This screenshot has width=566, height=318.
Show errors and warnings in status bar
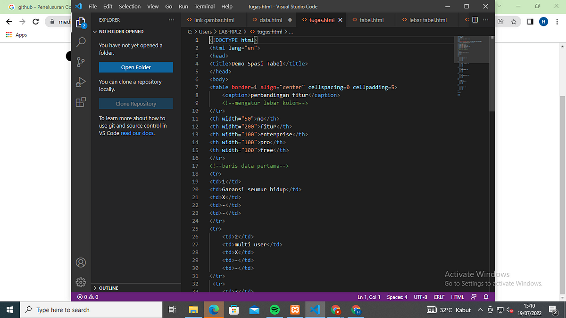[x=88, y=297]
